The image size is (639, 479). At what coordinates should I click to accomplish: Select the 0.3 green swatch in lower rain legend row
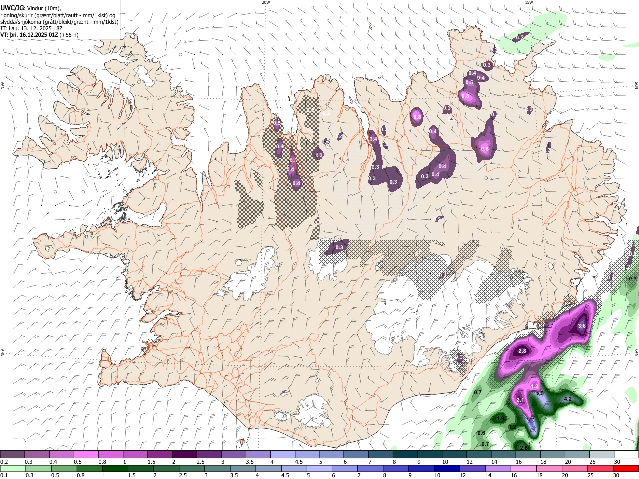click(38, 468)
